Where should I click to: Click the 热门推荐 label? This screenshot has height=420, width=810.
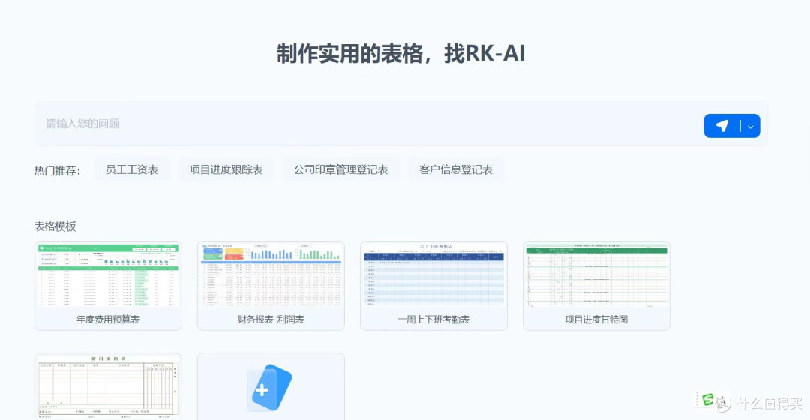coord(57,170)
